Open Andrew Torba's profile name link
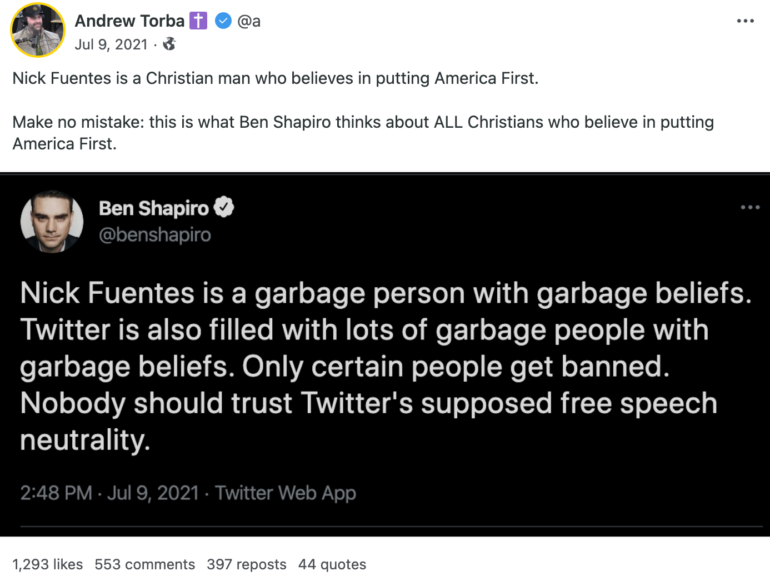 pos(129,21)
